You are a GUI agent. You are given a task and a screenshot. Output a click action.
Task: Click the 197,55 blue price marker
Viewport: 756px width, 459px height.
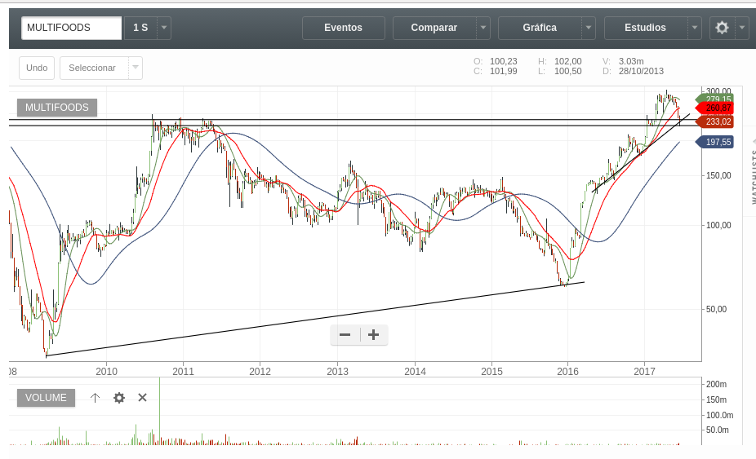click(x=718, y=142)
